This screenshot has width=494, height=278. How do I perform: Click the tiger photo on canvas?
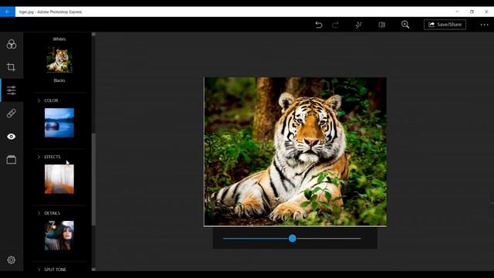295,151
